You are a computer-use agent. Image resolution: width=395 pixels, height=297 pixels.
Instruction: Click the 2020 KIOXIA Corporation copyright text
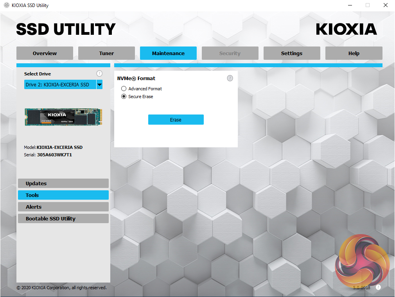pos(62,288)
